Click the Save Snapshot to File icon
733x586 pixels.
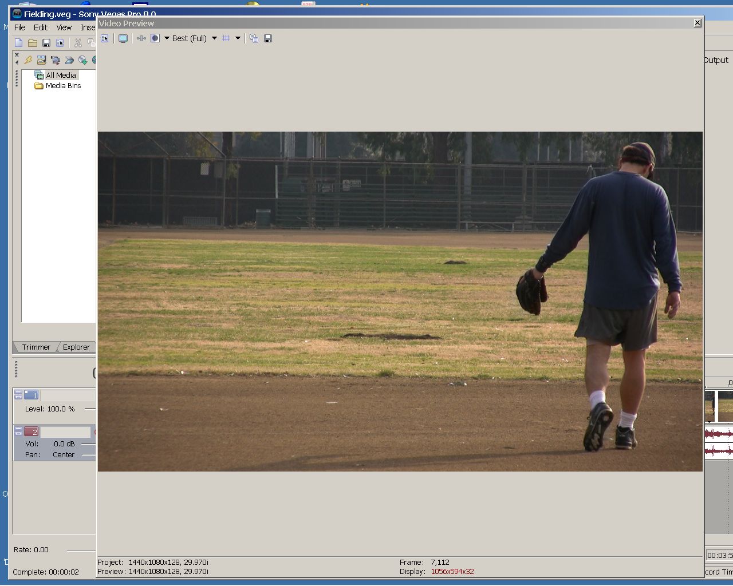coord(268,38)
